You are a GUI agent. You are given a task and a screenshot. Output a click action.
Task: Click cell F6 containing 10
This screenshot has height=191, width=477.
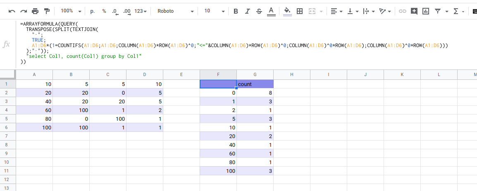218,127
